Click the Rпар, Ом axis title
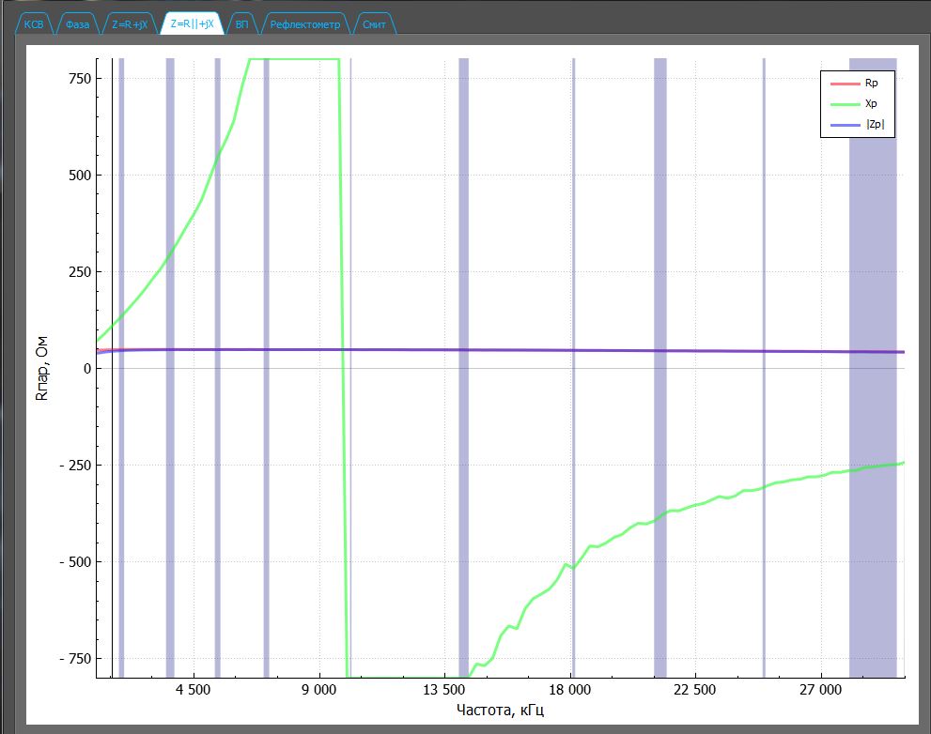The image size is (931, 734). click(x=41, y=368)
